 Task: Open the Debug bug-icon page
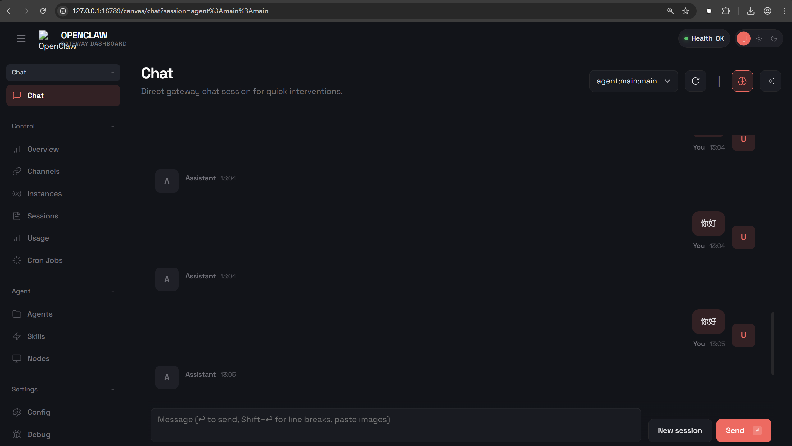tap(39, 435)
